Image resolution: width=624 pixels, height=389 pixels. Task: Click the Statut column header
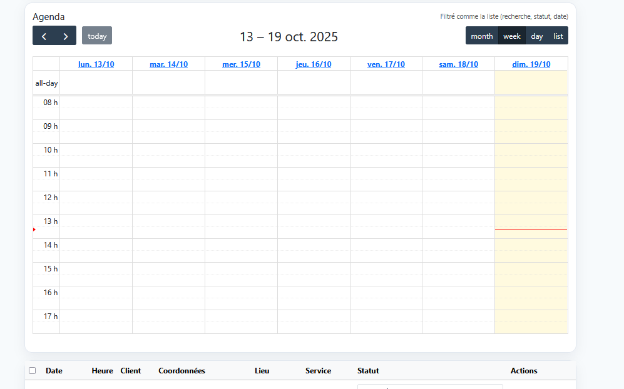[x=368, y=371]
